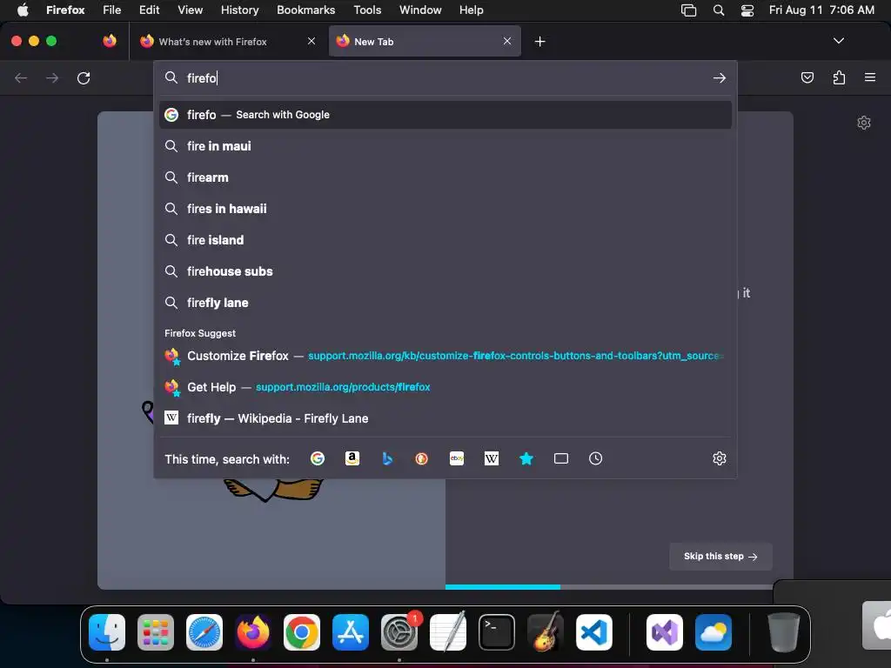This screenshot has width=891, height=668.
Task: Select the firehouse subs suggestion
Action: click(x=445, y=271)
